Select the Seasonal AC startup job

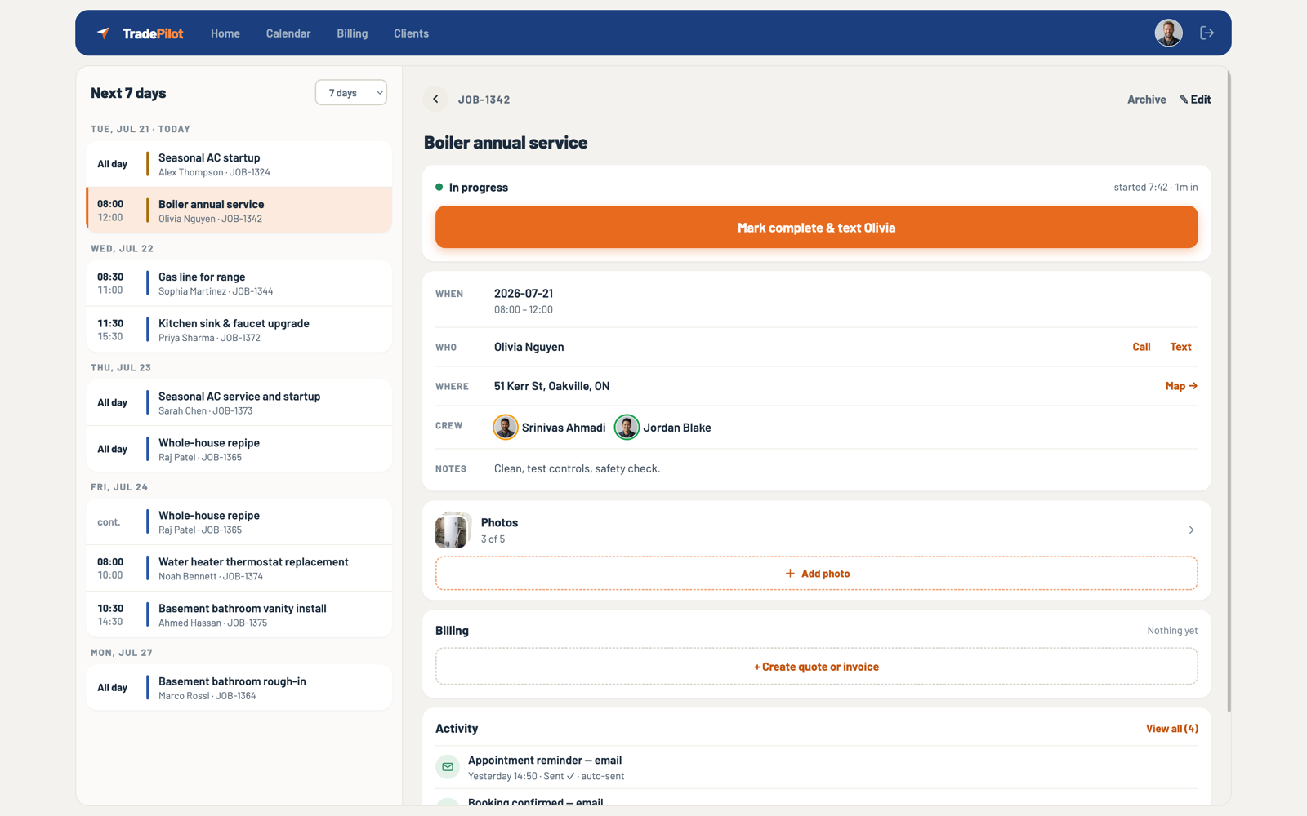pos(239,164)
